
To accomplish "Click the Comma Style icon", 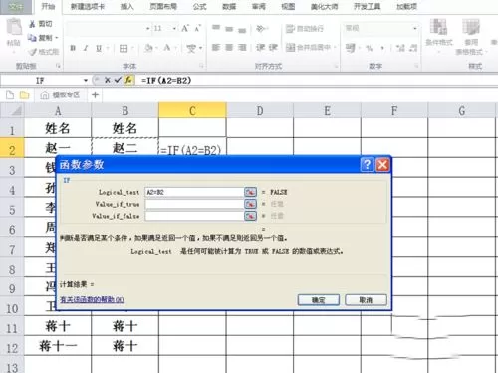I will coord(382,49).
